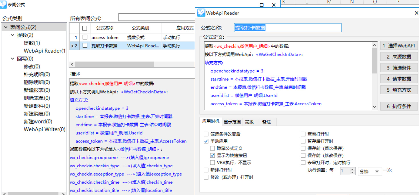Click the WebApi Reader dialog bird icon
This screenshot has height=195, width=419.
click(201, 13)
